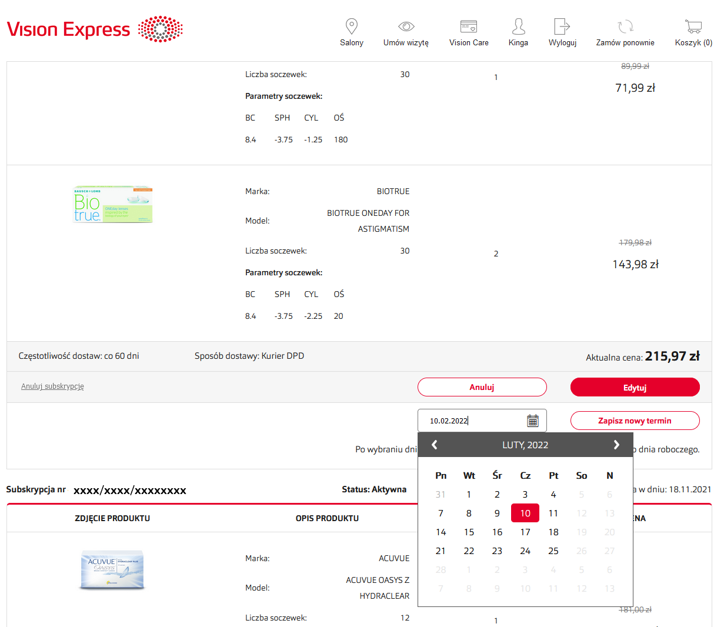
Task: Click Częstotliwość dostaw: co 60 dni text
Action: (x=79, y=356)
